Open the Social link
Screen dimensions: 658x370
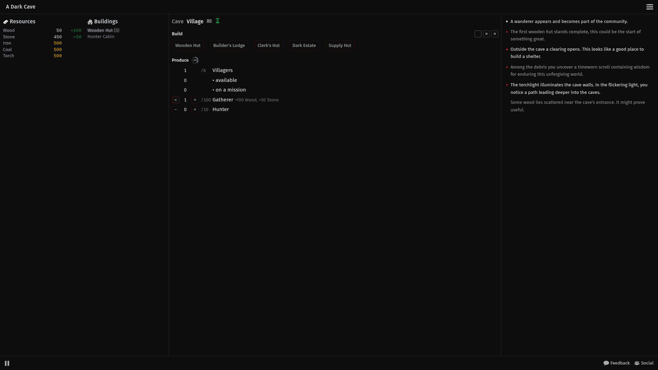pyautogui.click(x=644, y=363)
